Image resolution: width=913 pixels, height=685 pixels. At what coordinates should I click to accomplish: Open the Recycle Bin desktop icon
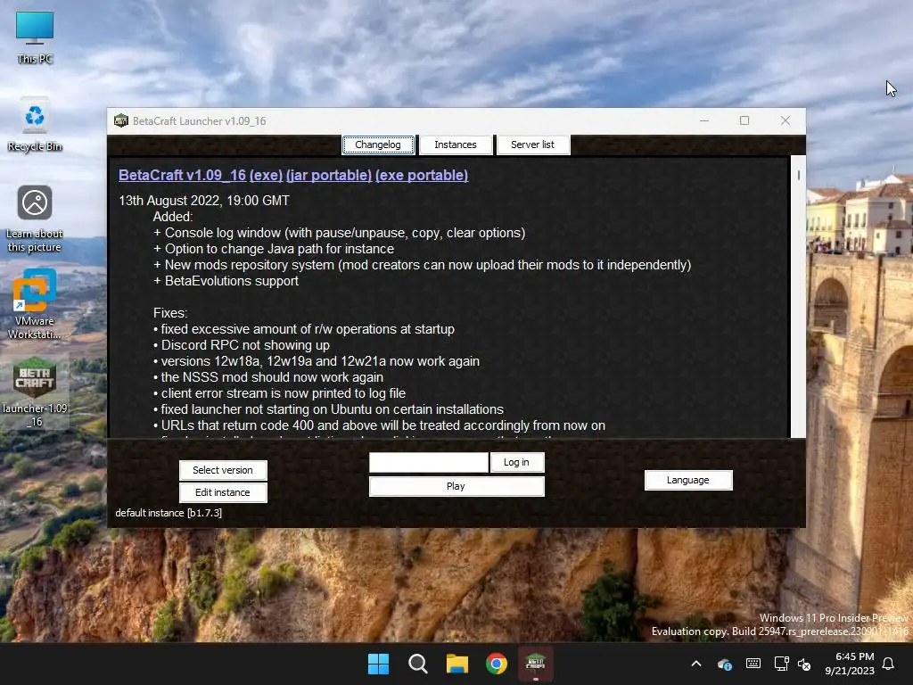tap(35, 125)
